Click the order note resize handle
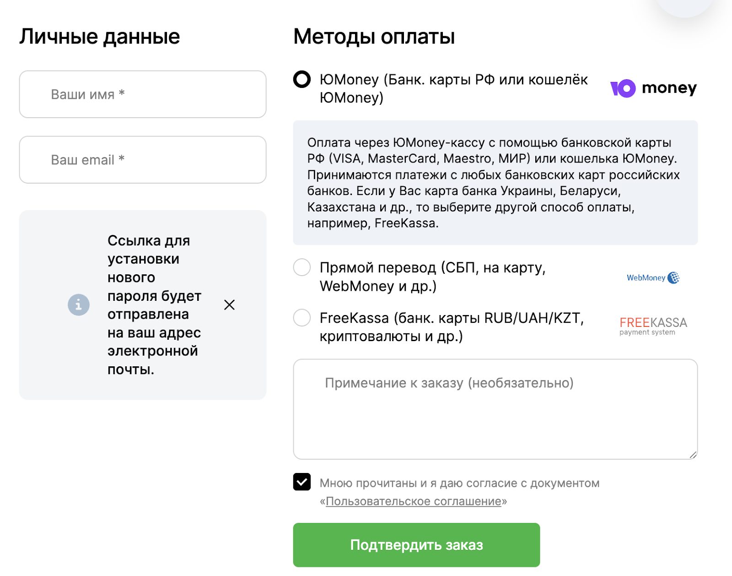 (693, 455)
